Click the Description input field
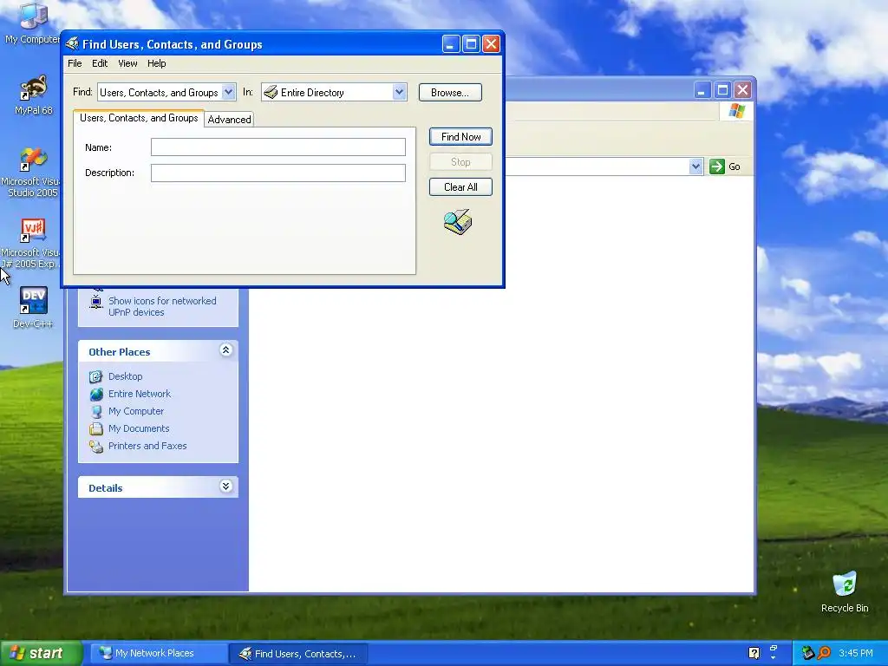This screenshot has width=888, height=666. [278, 173]
